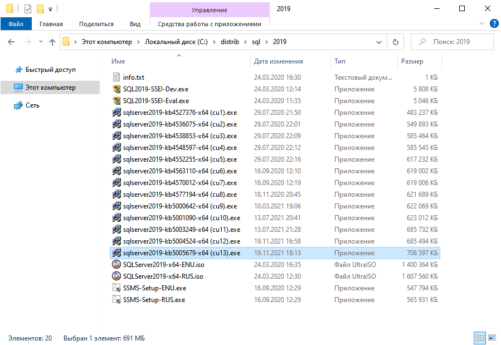Screen dimensions: 501x345
Task: Click the SQLServer2019-x64-ENU.iso disc icon
Action: (116, 265)
